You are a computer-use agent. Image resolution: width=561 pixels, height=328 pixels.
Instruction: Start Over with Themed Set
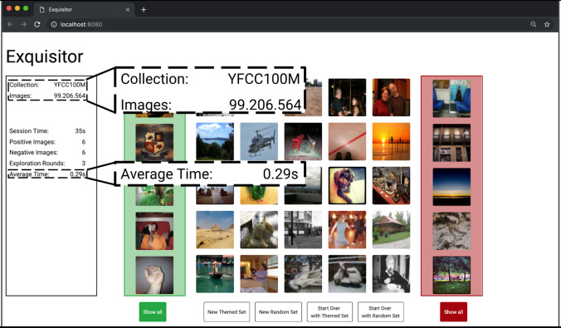click(x=329, y=312)
